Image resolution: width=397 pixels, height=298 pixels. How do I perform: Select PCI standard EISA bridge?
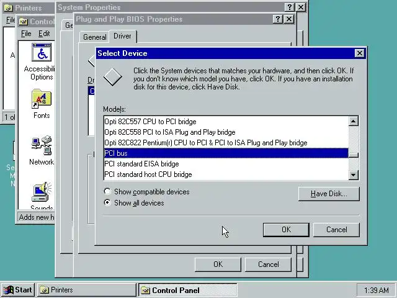[226, 164]
